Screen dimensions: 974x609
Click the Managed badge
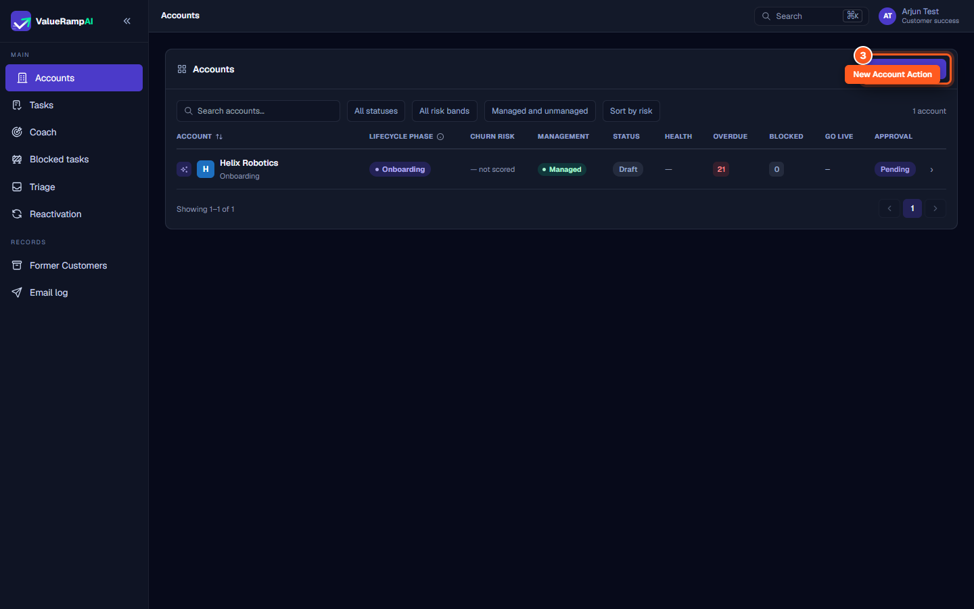click(562, 169)
